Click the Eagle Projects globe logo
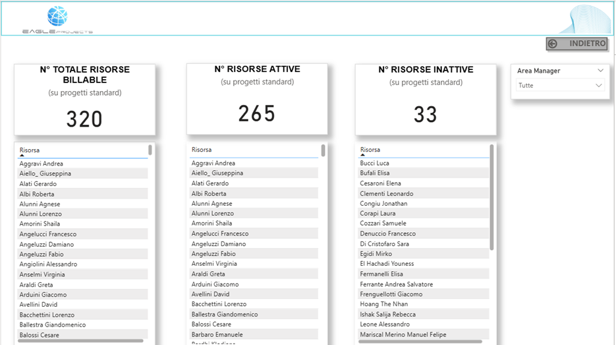 tap(57, 17)
